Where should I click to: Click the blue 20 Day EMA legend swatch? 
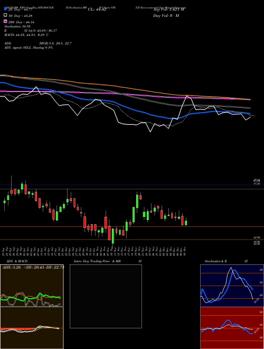tap(6, 9)
